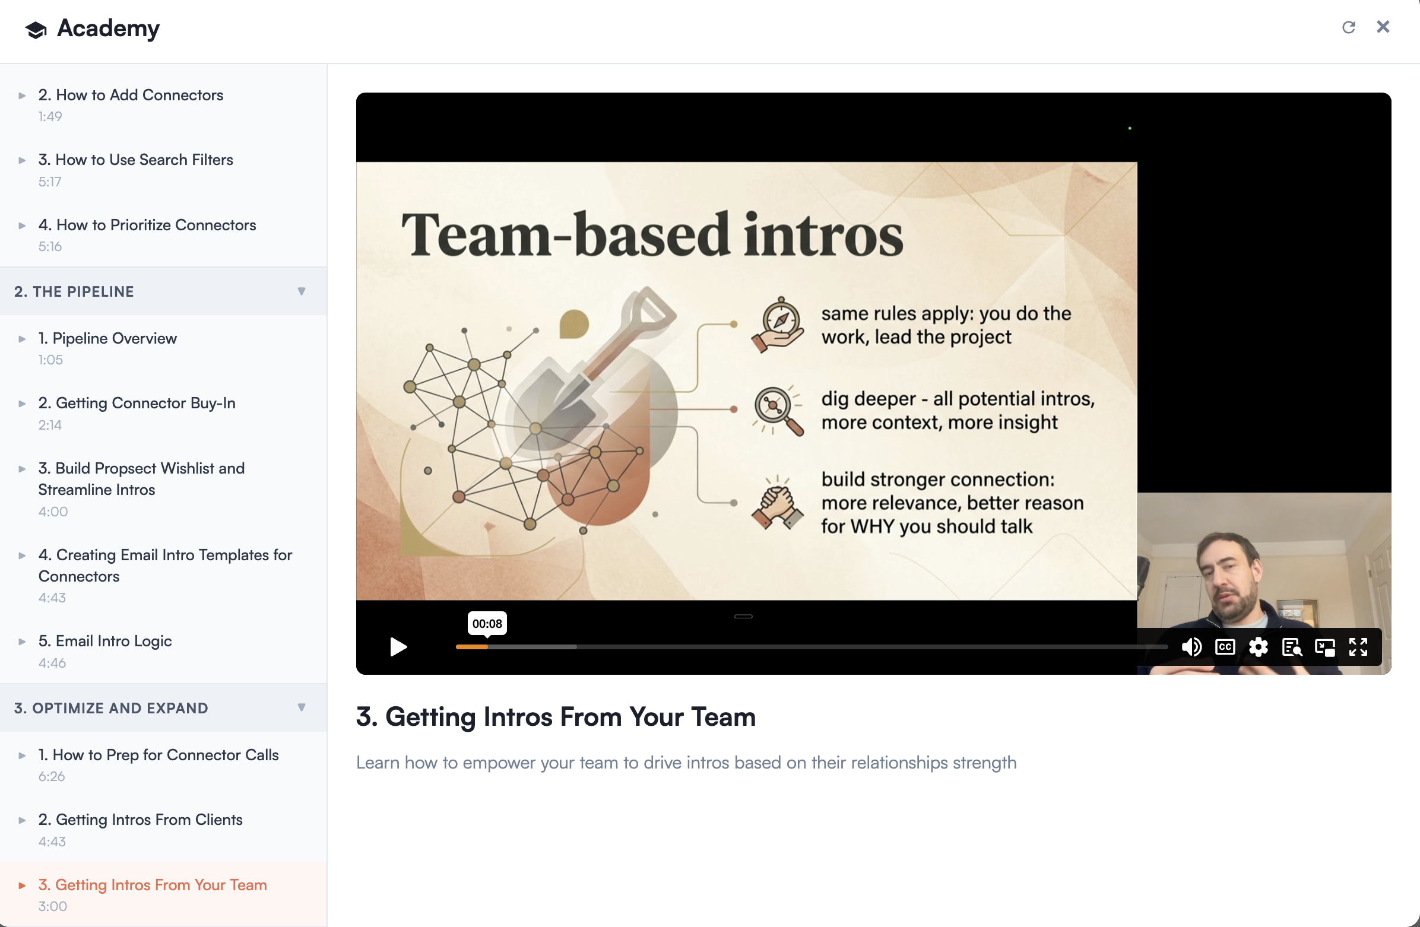Screen dimensions: 1420x927
Task: Toggle expansion of 'Email Intro Logic' lesson
Action: click(22, 642)
